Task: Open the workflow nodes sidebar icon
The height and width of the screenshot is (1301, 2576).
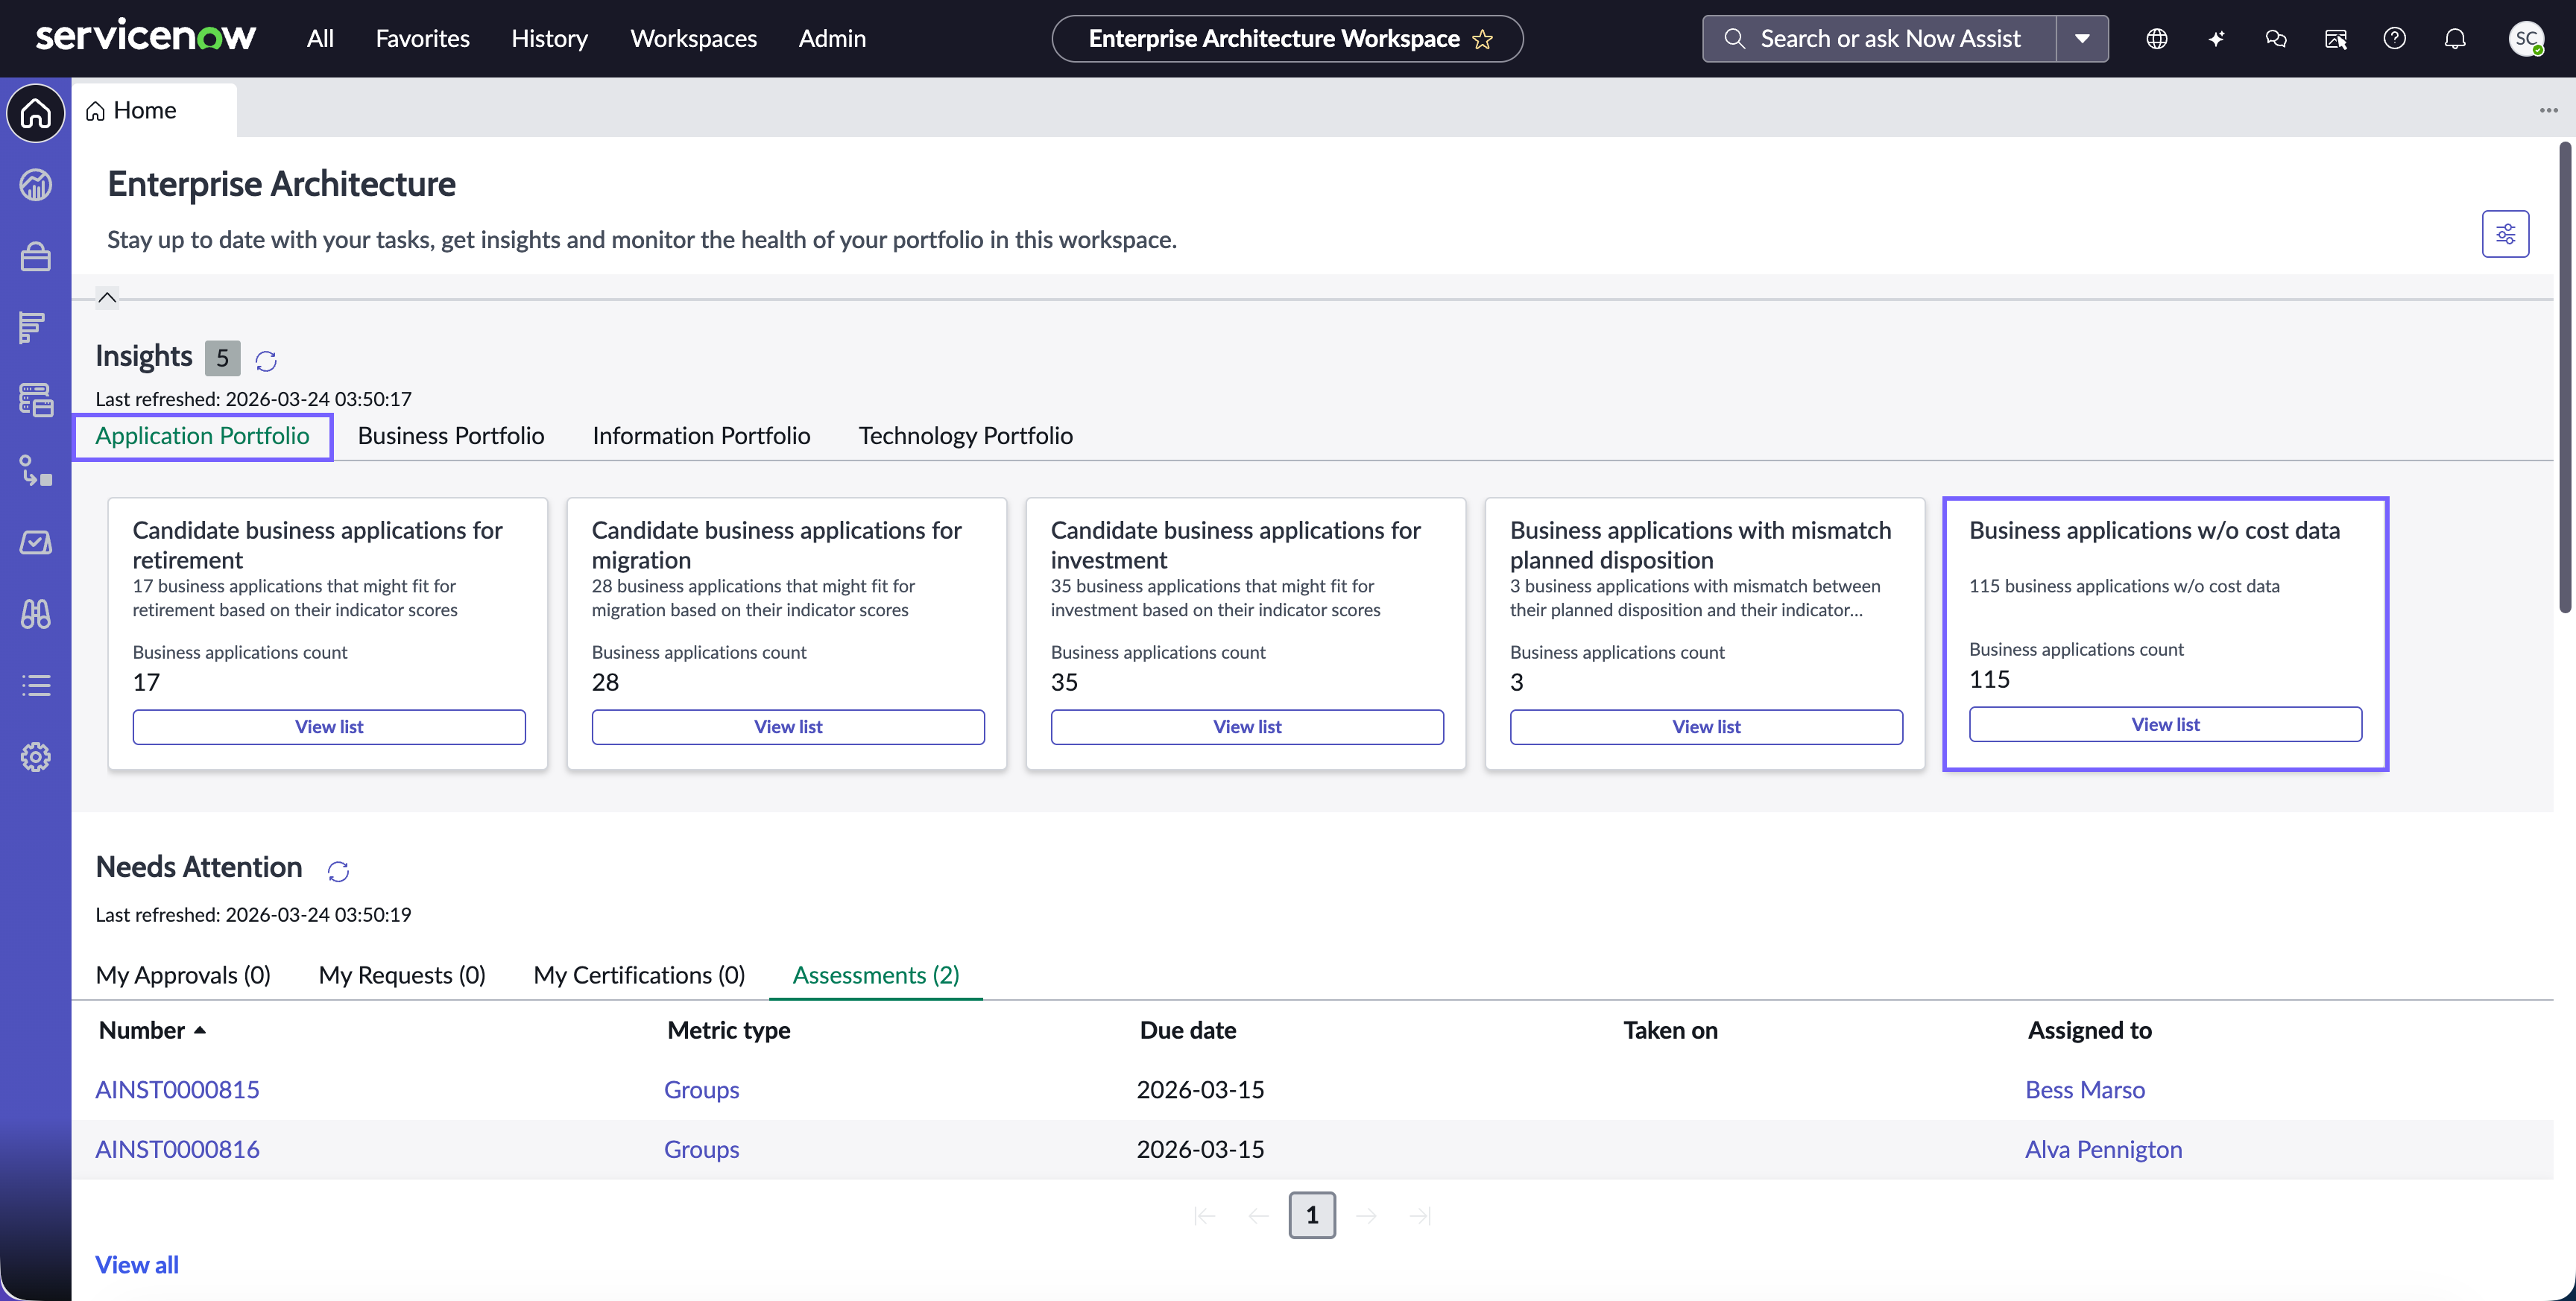Action: pos(36,471)
